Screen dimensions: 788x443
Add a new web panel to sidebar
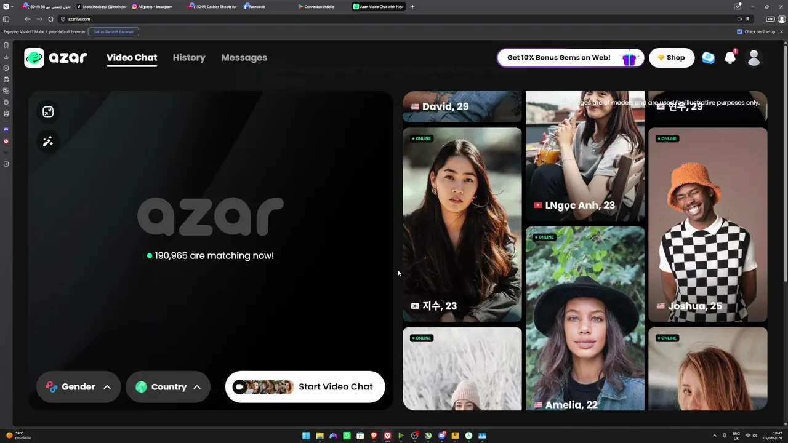tap(6, 164)
